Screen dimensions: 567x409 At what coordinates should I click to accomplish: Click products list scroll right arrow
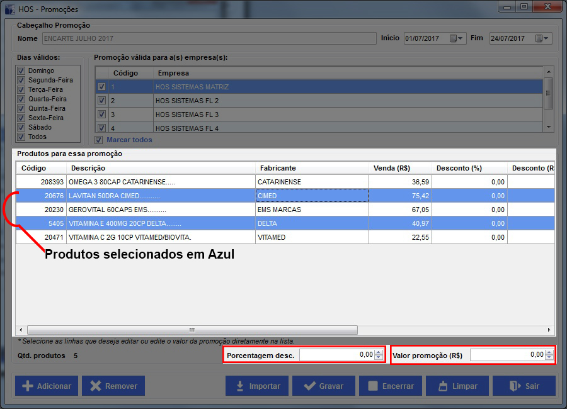[549, 330]
